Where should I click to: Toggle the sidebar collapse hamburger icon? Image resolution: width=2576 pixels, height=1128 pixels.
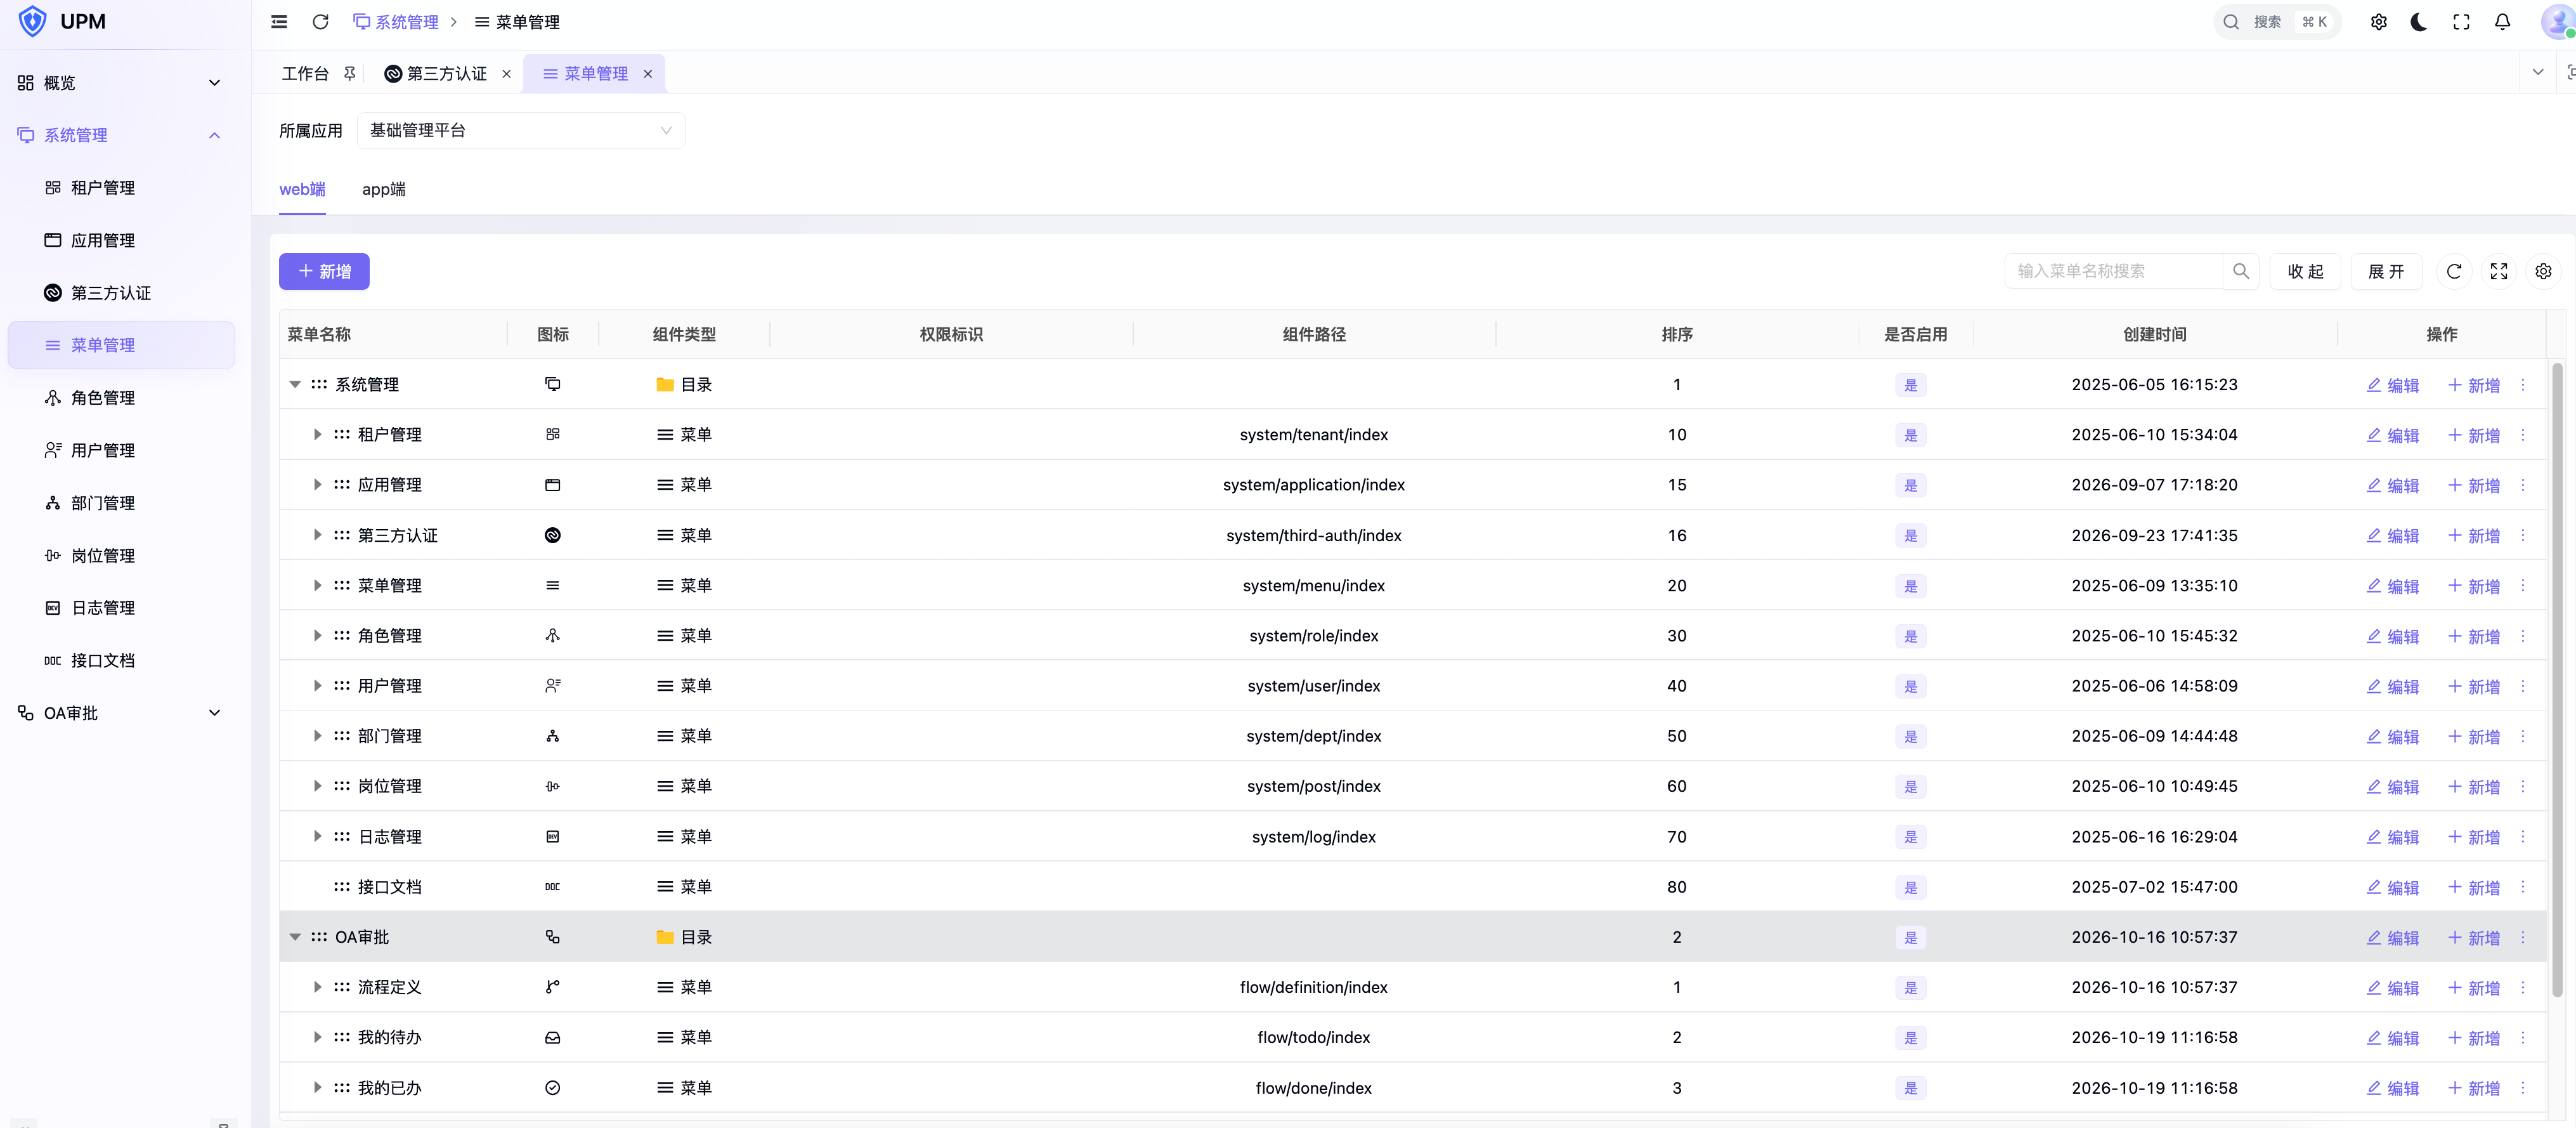pyautogui.click(x=279, y=22)
